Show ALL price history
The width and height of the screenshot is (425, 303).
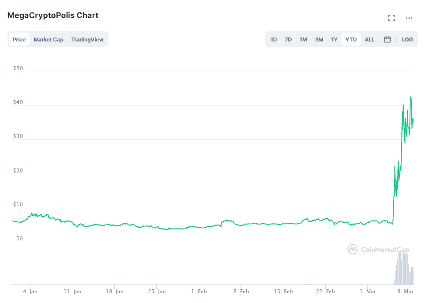[x=369, y=40]
